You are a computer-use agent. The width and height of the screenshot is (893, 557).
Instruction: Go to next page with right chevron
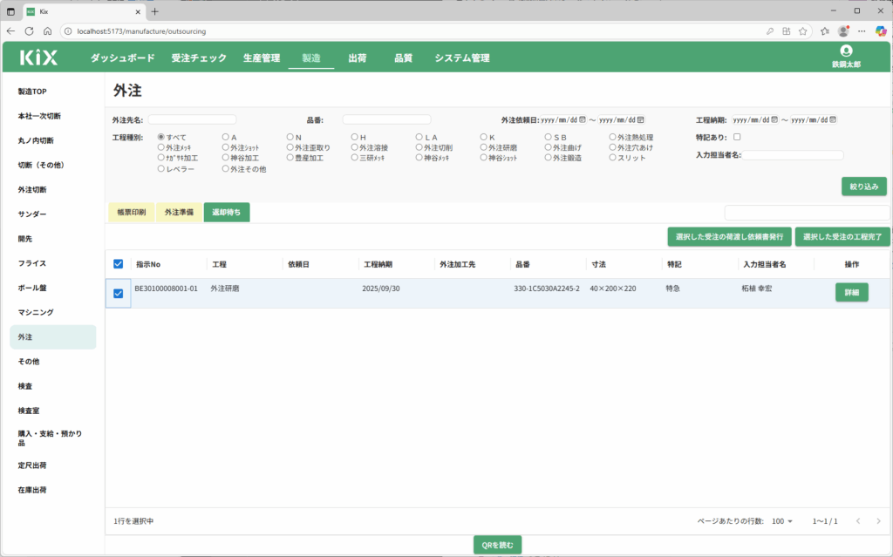pyautogui.click(x=878, y=521)
